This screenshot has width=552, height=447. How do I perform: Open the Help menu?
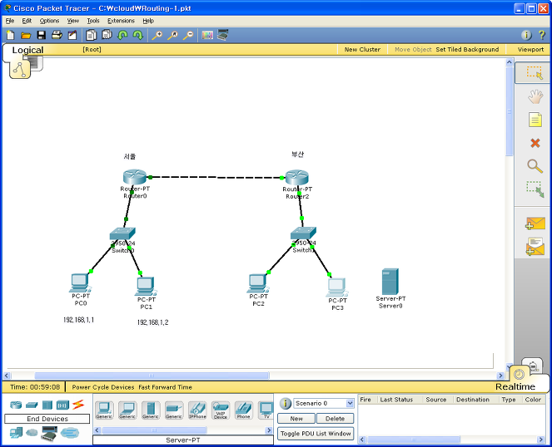[148, 21]
